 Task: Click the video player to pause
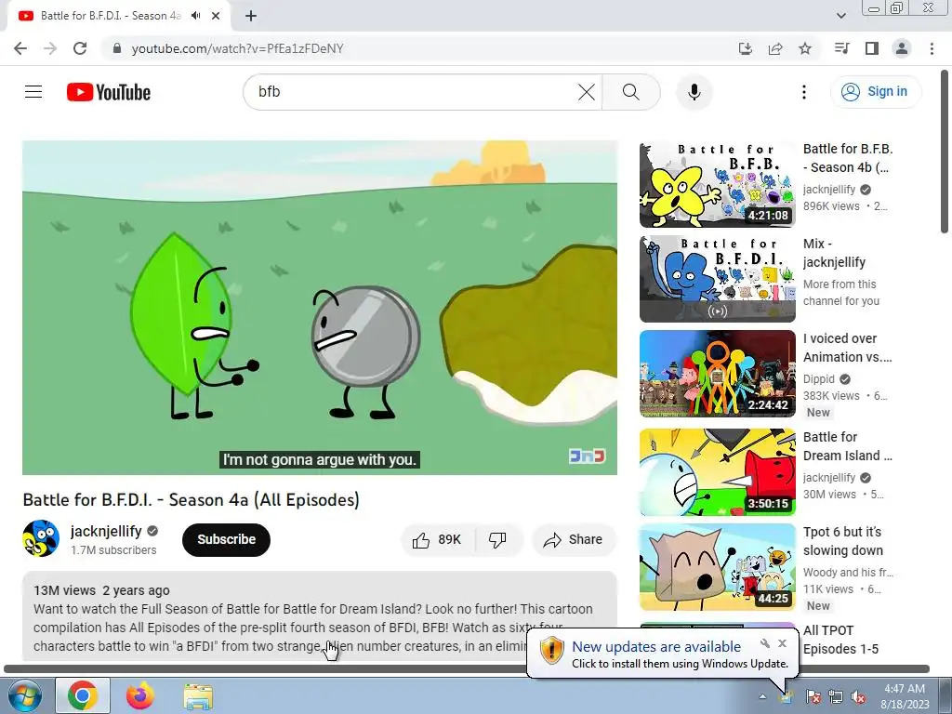coord(320,308)
